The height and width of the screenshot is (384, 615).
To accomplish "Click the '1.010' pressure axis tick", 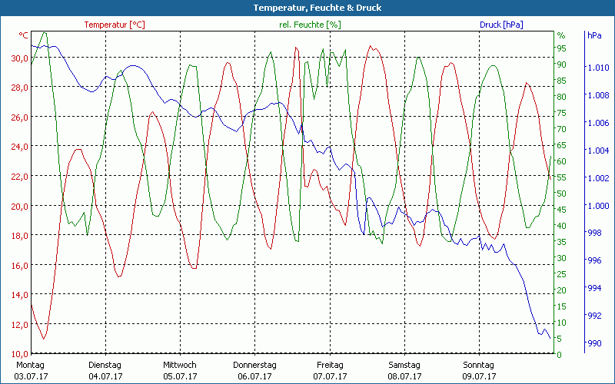I will tap(597, 68).
